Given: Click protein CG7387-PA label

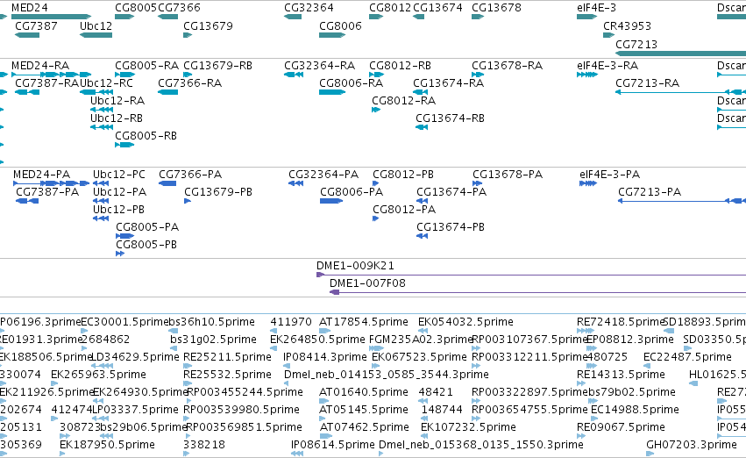Looking at the screenshot, I should click(x=47, y=192).
